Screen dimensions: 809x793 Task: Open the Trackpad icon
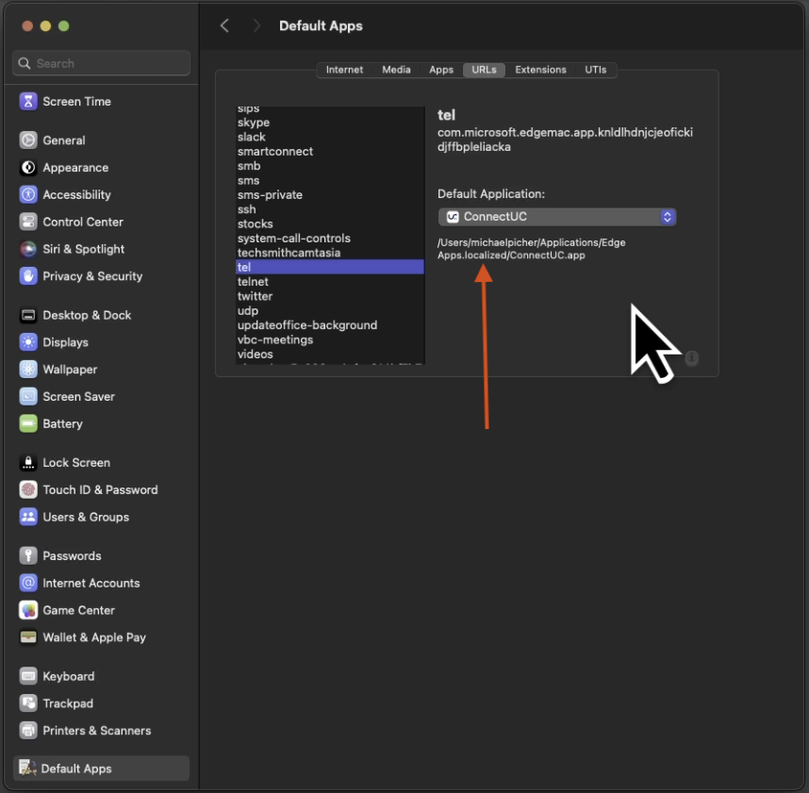28,703
